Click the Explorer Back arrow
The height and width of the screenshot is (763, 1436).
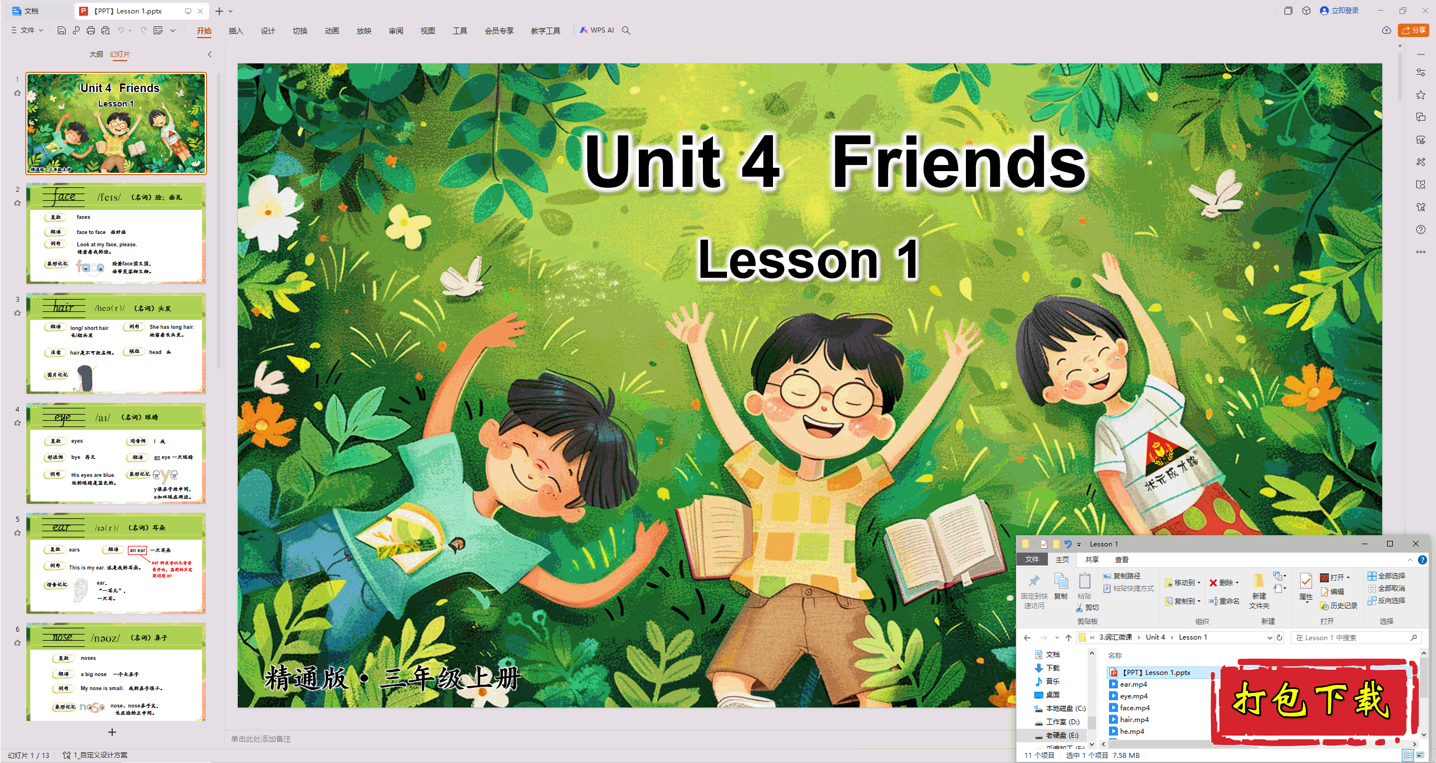click(x=1027, y=637)
